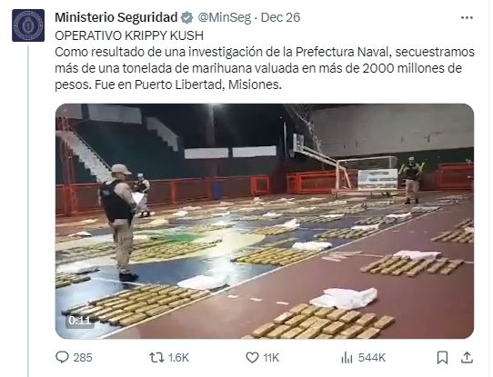Share tweet with upload arrow icon
The width and height of the screenshot is (493, 377).
[467, 357]
